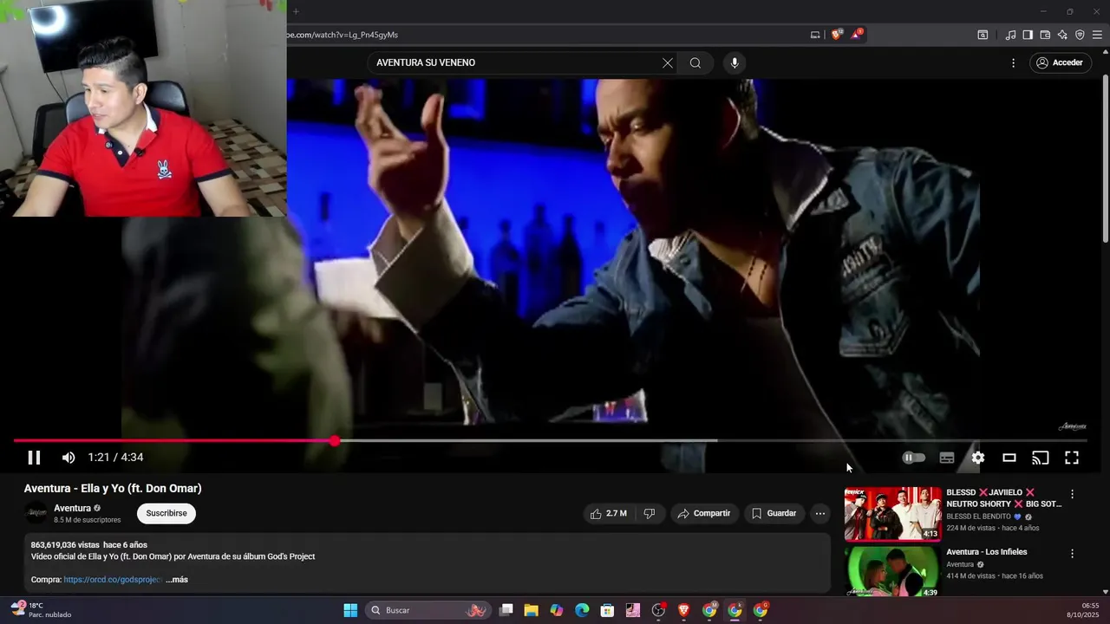Viewport: 1110px width, 624px height.
Task: Share the video with Compartir
Action: click(704, 513)
